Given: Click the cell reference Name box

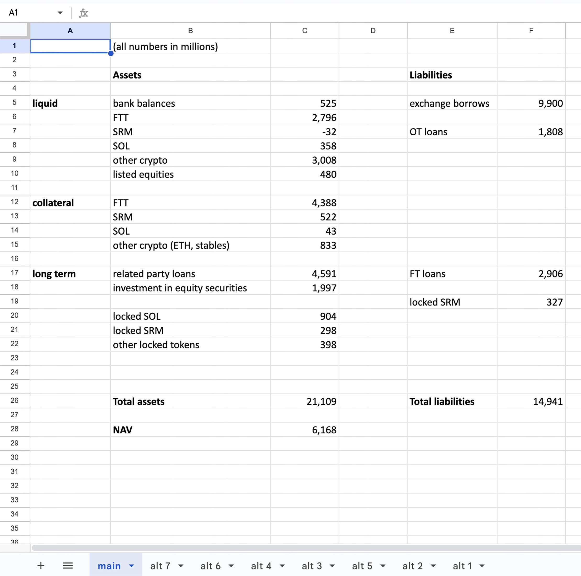Looking at the screenshot, I should 30,13.
